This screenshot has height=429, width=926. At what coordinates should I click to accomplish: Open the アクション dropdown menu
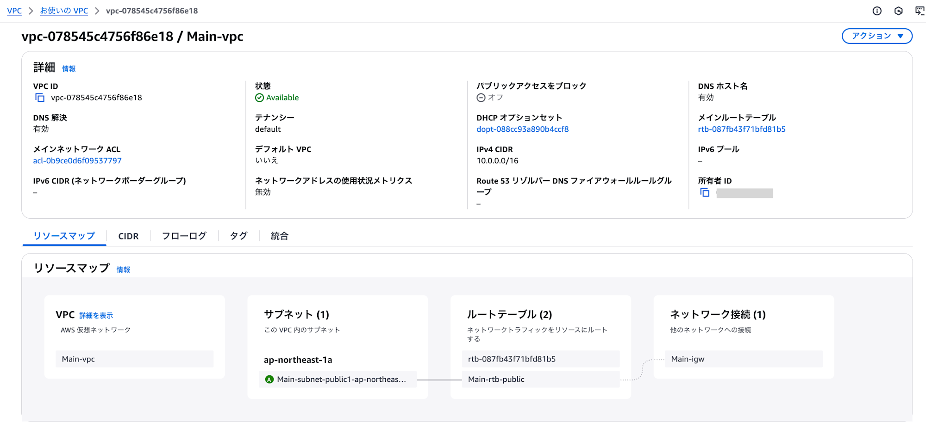(x=877, y=36)
